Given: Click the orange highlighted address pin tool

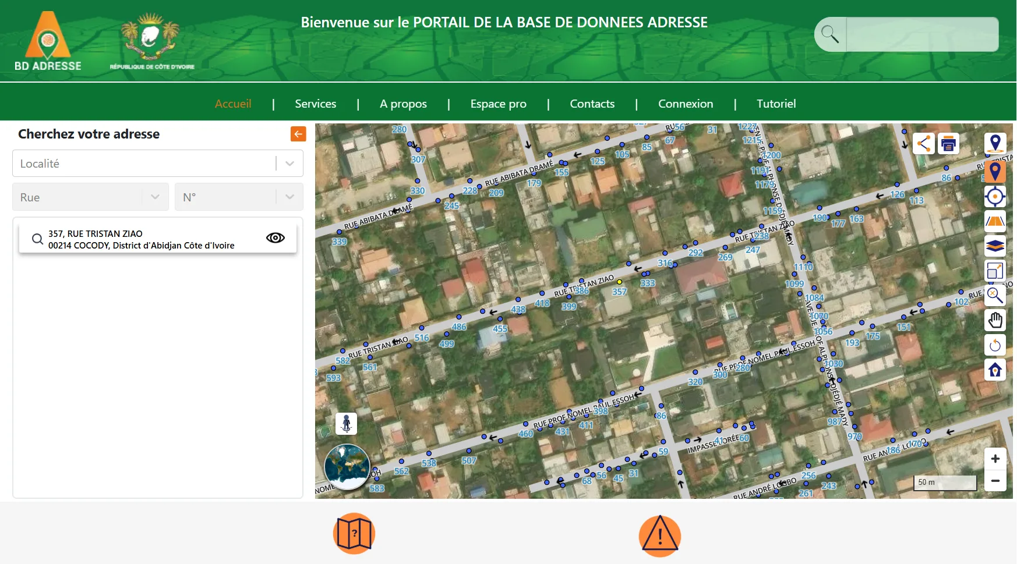Looking at the screenshot, I should pyautogui.click(x=995, y=172).
